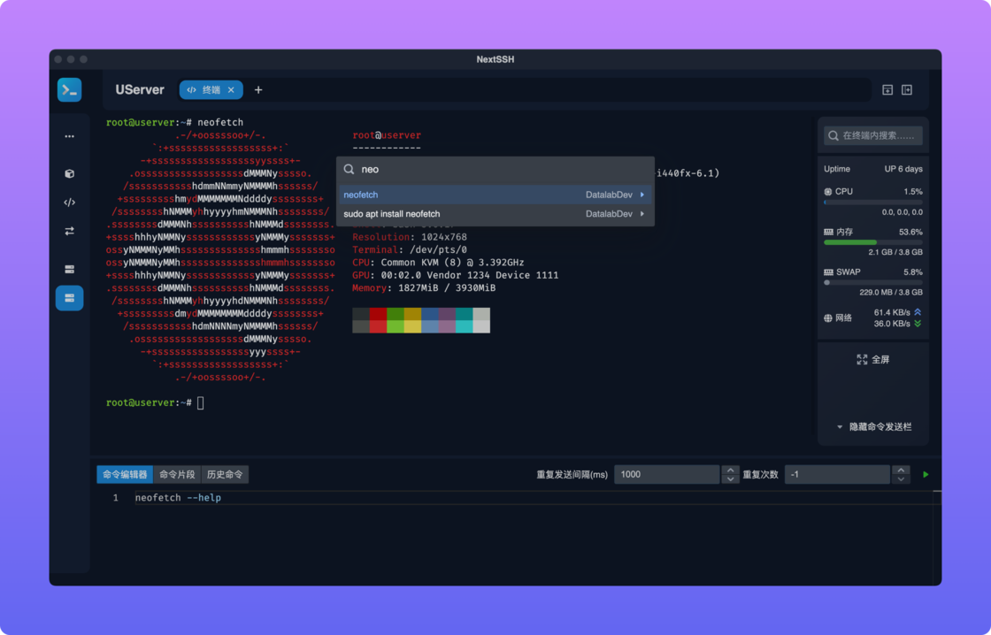Open the three-dots more menu in sidebar
The image size is (991, 635).
tap(70, 136)
